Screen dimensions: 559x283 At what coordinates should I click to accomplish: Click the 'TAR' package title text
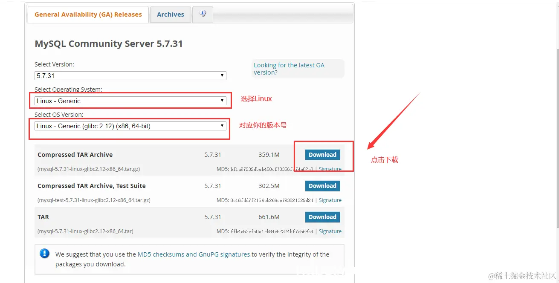[43, 217]
